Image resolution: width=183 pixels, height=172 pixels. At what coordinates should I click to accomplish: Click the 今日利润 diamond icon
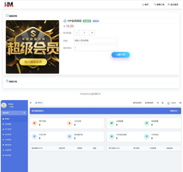pos(147,136)
